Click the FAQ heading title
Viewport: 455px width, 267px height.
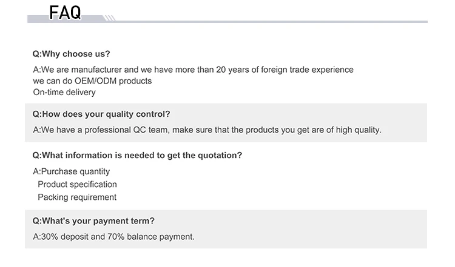coord(65,12)
